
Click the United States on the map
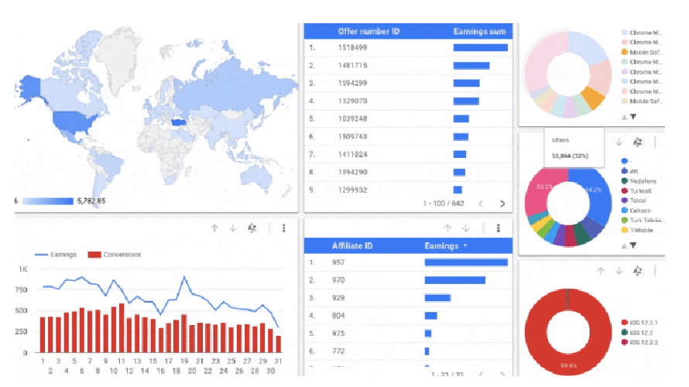73,122
